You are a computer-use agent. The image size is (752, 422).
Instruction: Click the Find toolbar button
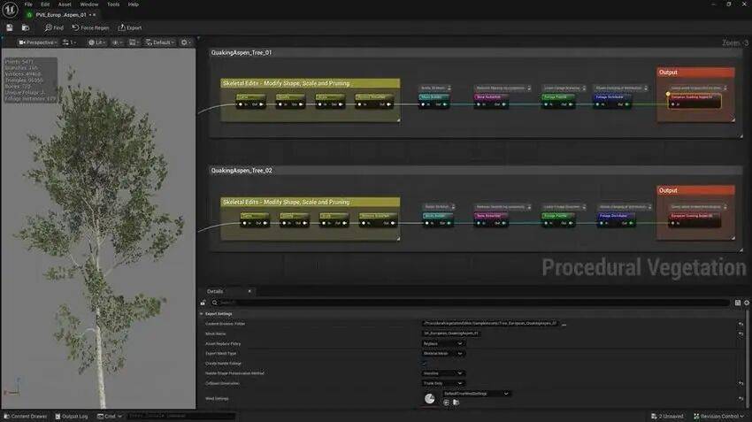click(x=54, y=27)
